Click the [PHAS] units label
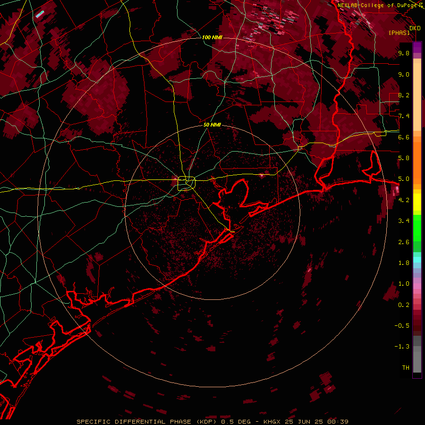This screenshot has height=425, width=425. point(399,33)
